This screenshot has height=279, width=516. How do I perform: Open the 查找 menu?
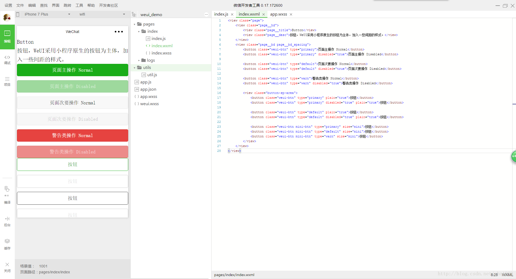(44, 5)
